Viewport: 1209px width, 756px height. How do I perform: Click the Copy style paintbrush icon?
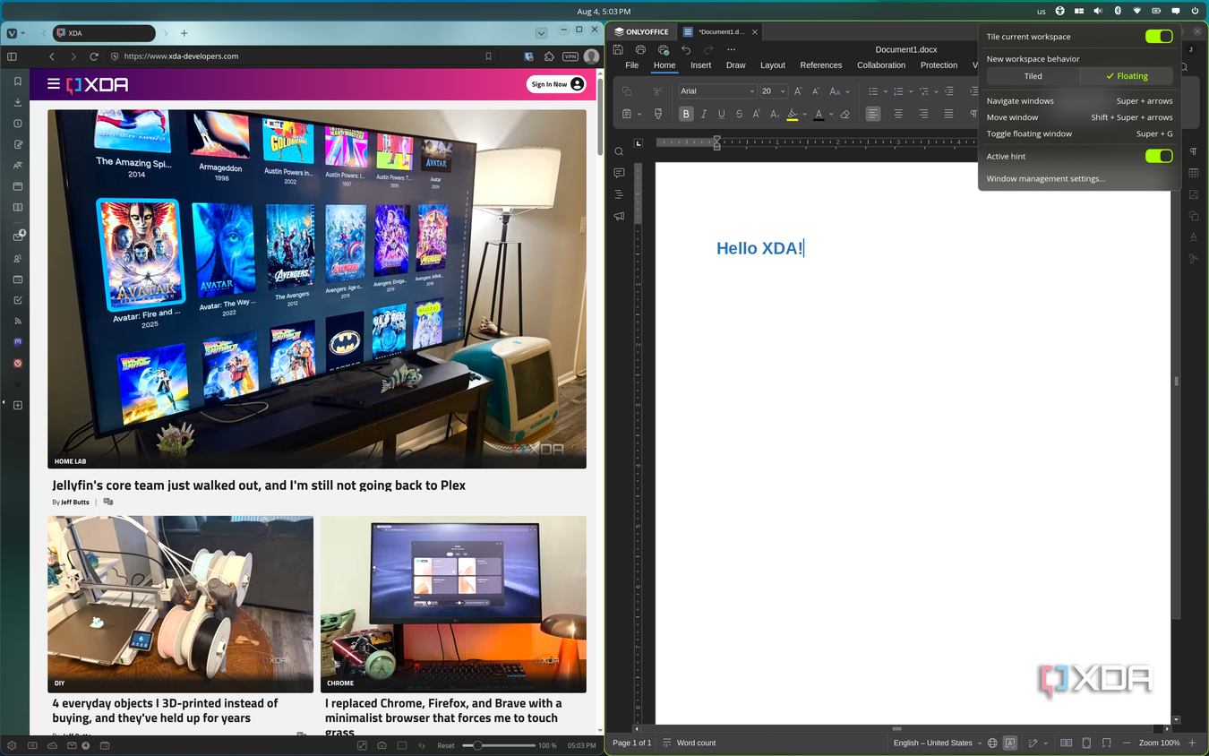(658, 114)
